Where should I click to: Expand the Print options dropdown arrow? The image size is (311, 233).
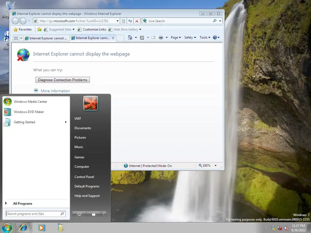pyautogui.click(x=167, y=37)
